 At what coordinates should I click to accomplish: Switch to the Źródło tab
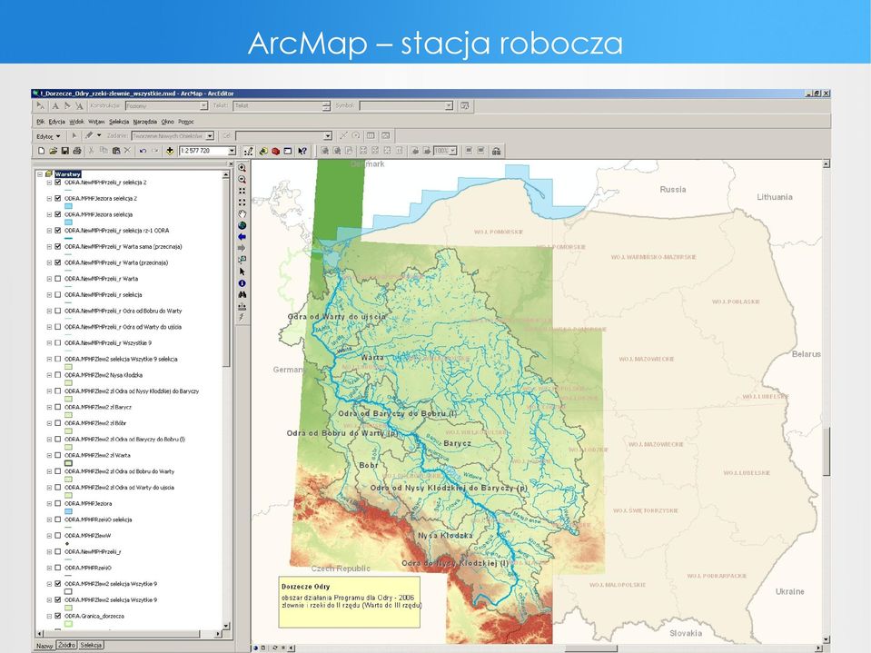coord(66,645)
